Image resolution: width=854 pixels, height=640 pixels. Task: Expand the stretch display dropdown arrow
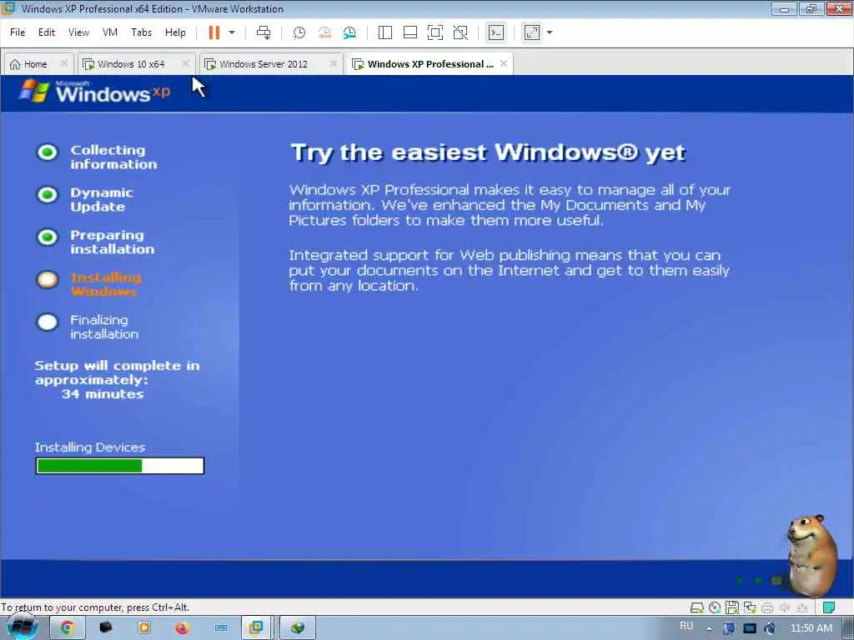coord(550,32)
